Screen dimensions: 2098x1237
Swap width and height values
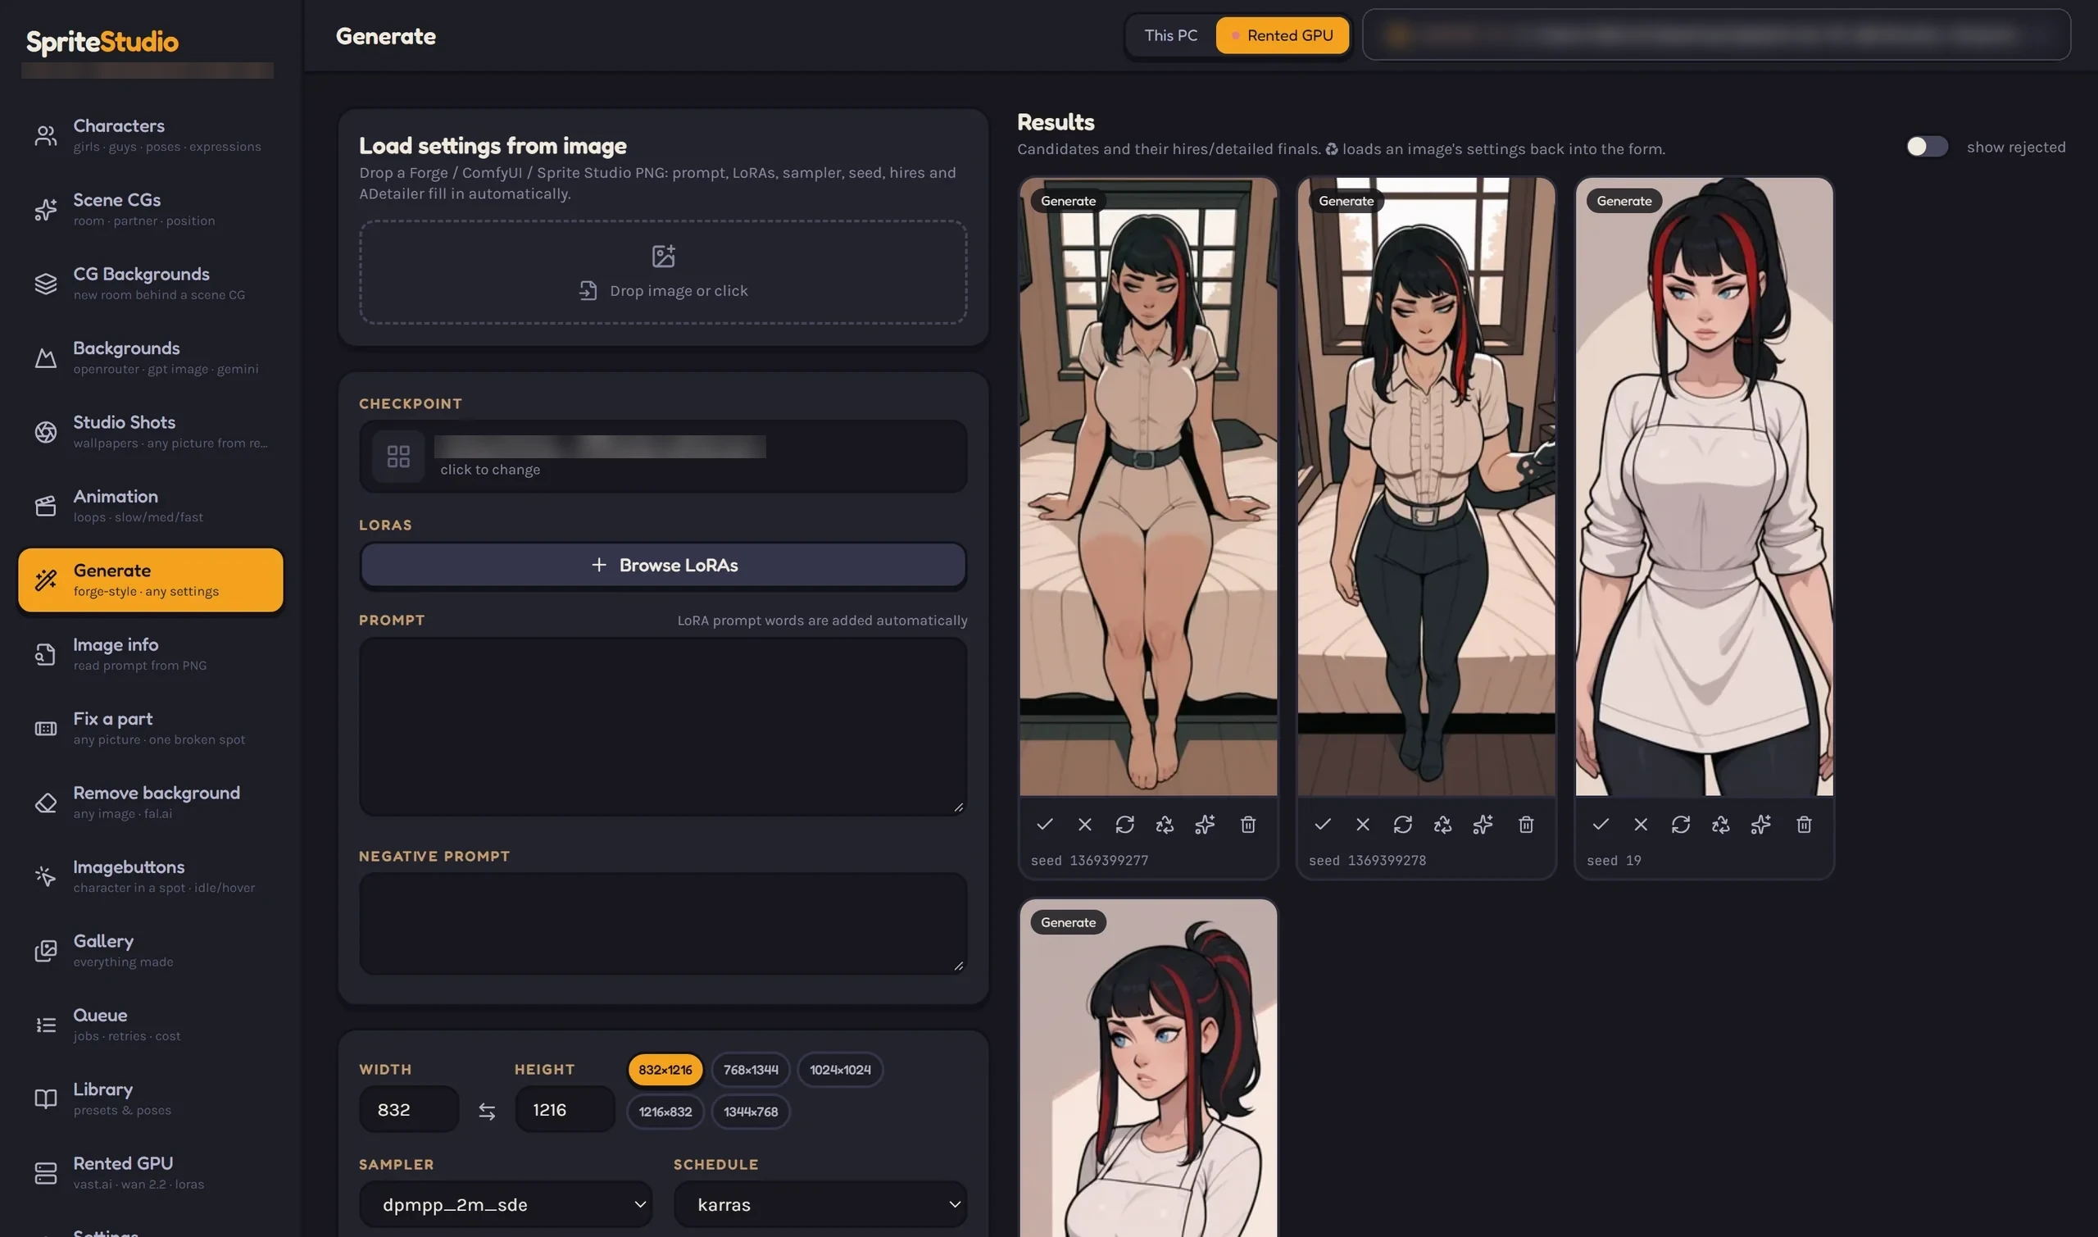[487, 1110]
